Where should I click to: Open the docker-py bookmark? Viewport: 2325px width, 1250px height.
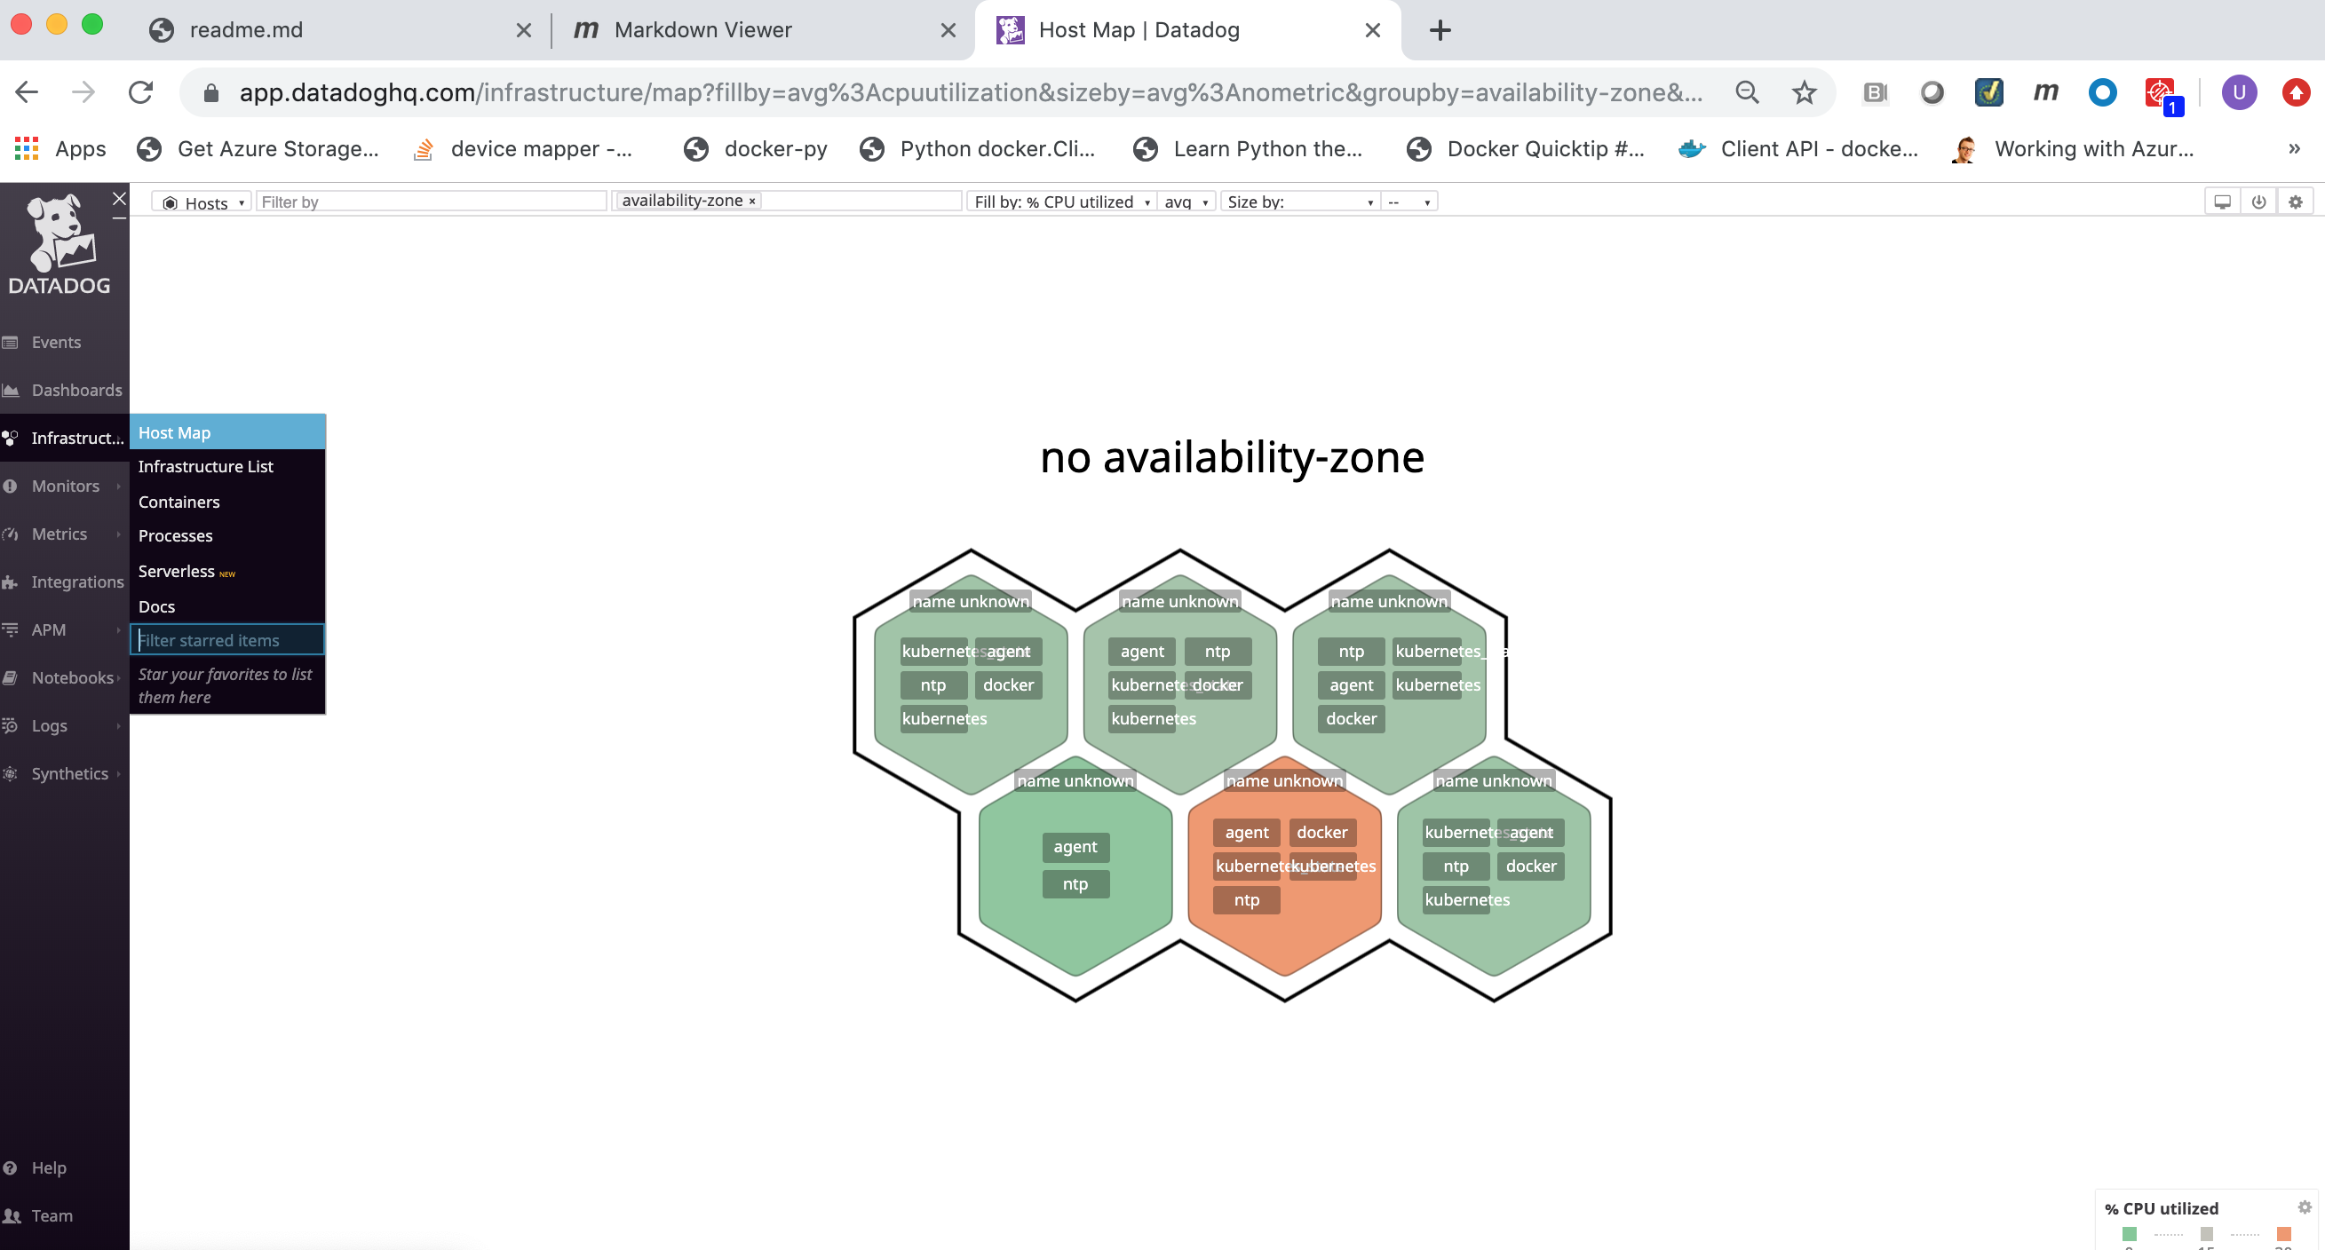pos(756,149)
